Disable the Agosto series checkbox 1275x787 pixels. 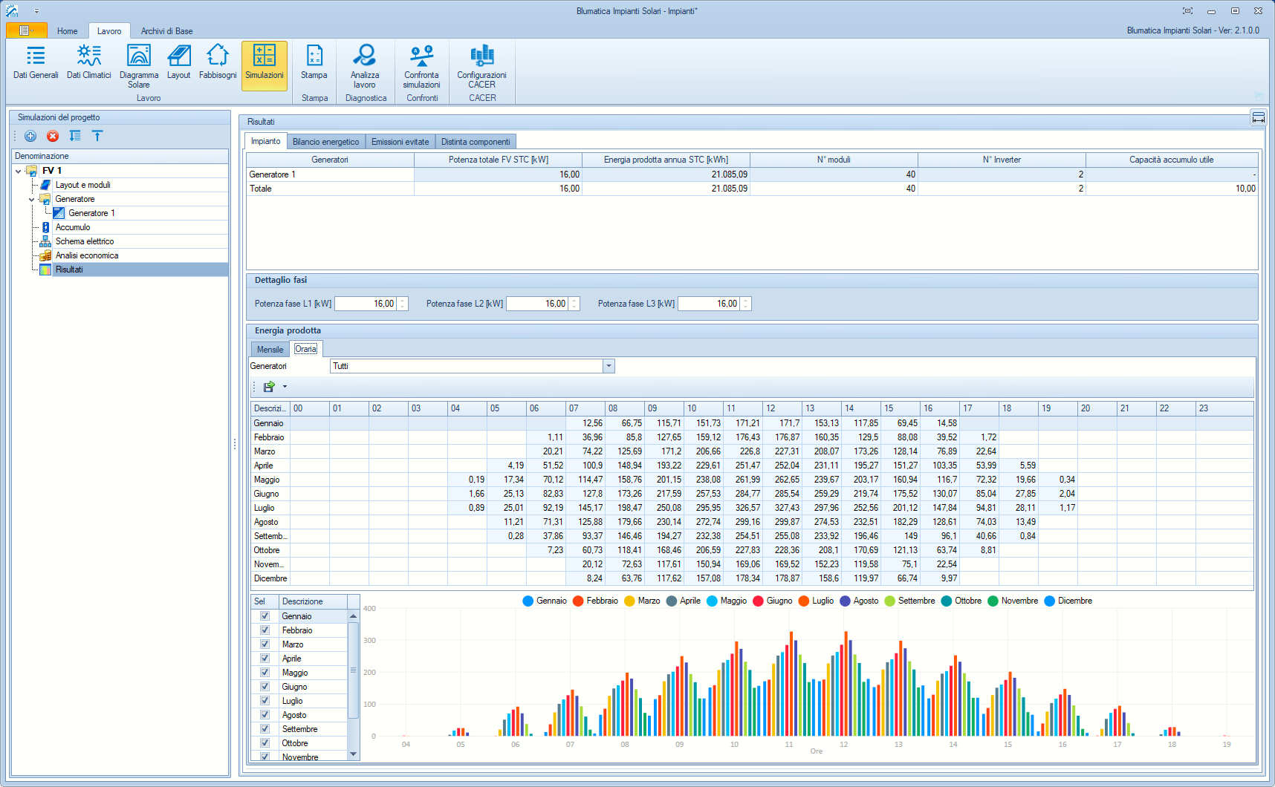265,715
